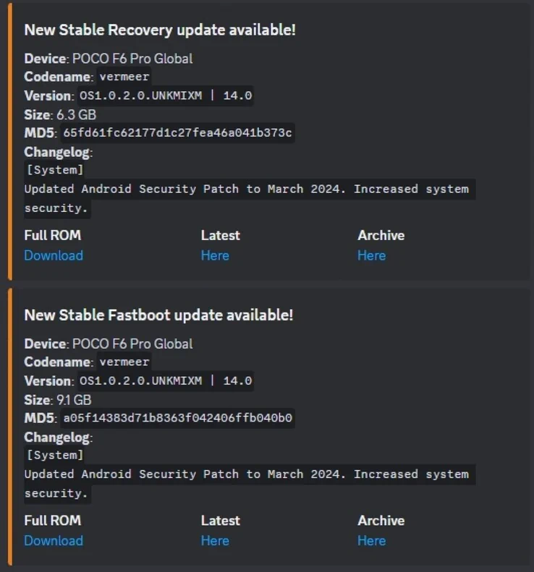The height and width of the screenshot is (572, 534).
Task: Open the Fastboot update Latest Here link
Action: (x=215, y=541)
